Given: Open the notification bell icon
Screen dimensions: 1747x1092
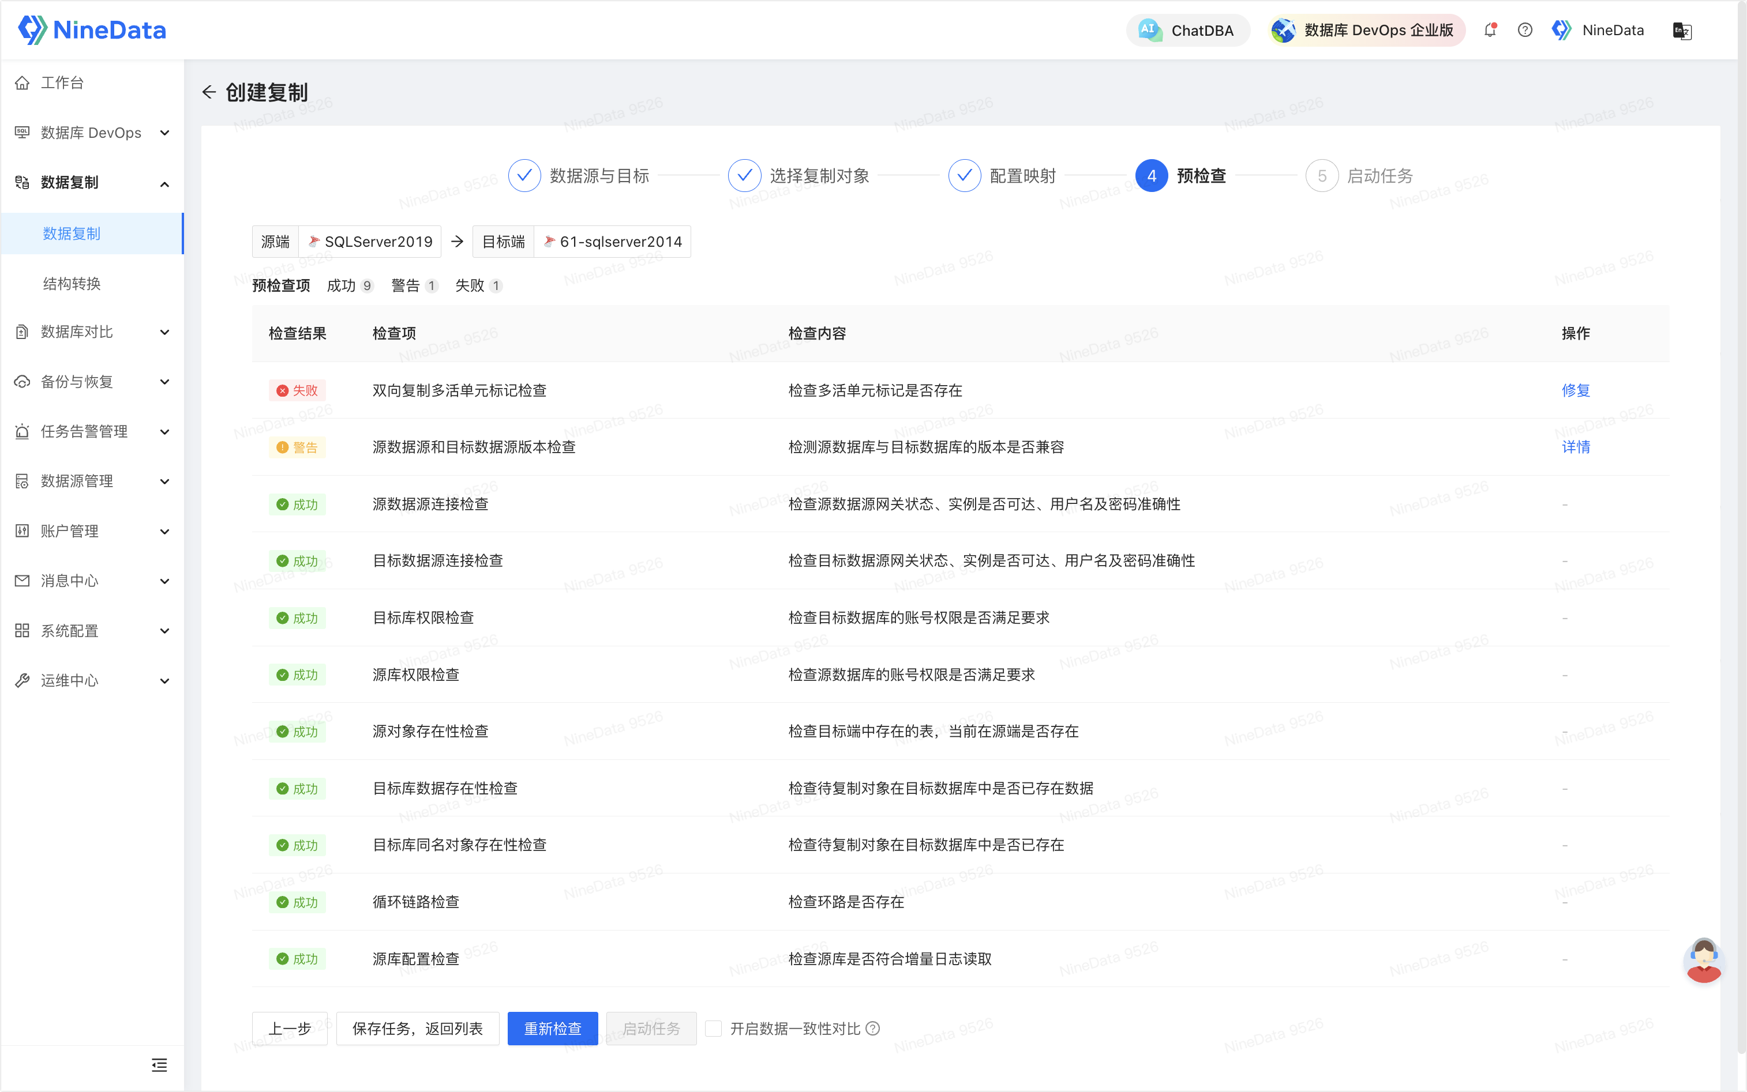Looking at the screenshot, I should click(x=1490, y=31).
